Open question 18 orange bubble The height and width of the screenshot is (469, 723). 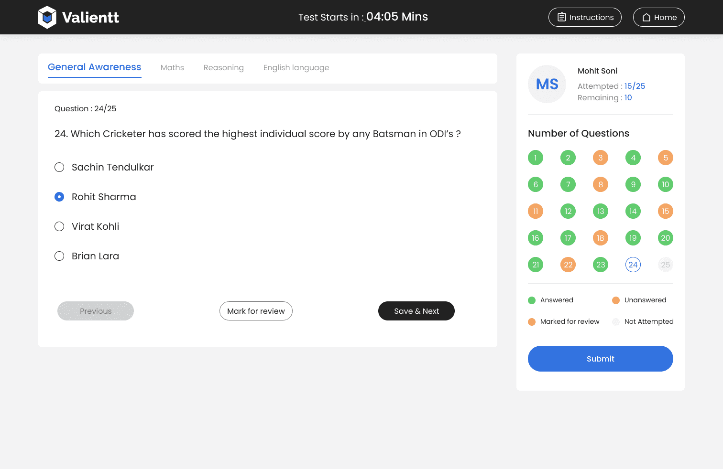[601, 238]
